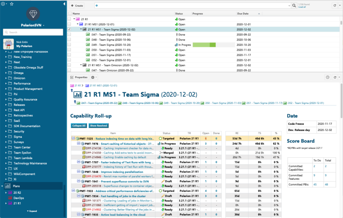Click the Security folder icon

click(x=10, y=131)
